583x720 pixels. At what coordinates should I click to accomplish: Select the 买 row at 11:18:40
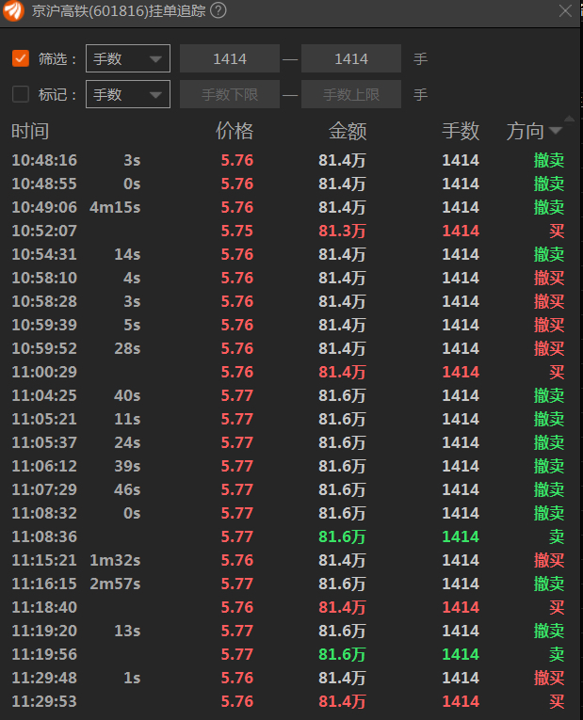point(288,607)
